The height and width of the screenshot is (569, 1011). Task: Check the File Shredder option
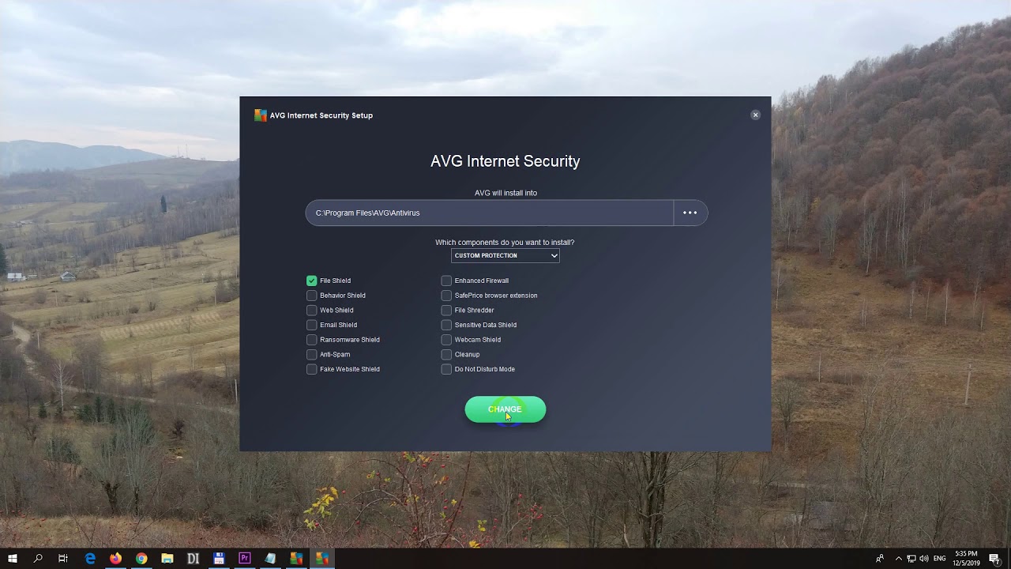(x=446, y=311)
